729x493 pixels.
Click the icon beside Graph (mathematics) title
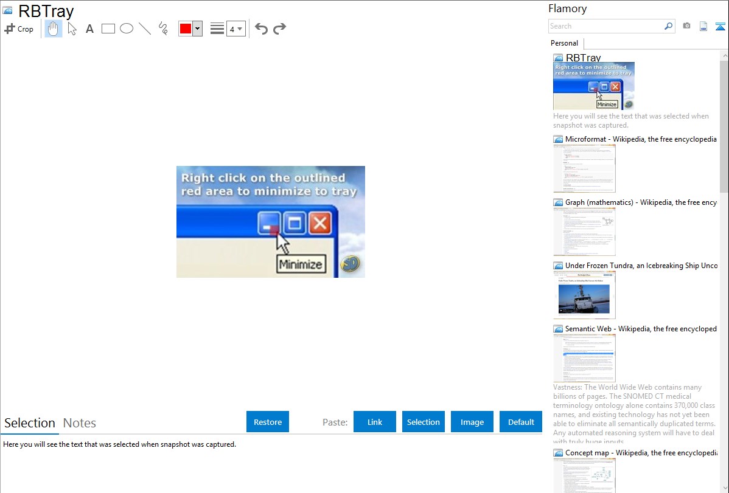pos(558,202)
